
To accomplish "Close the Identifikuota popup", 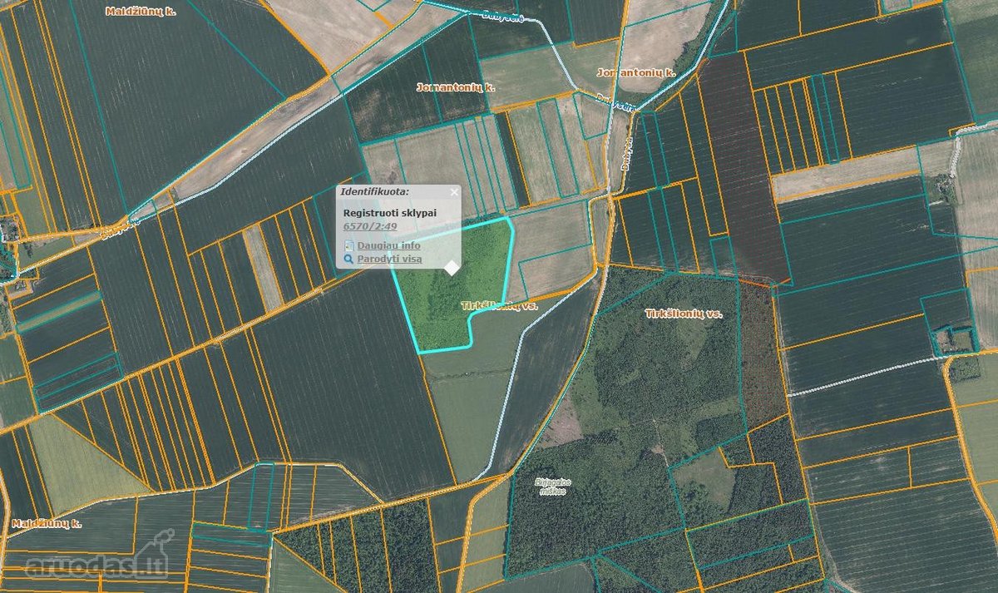I will coord(454,192).
